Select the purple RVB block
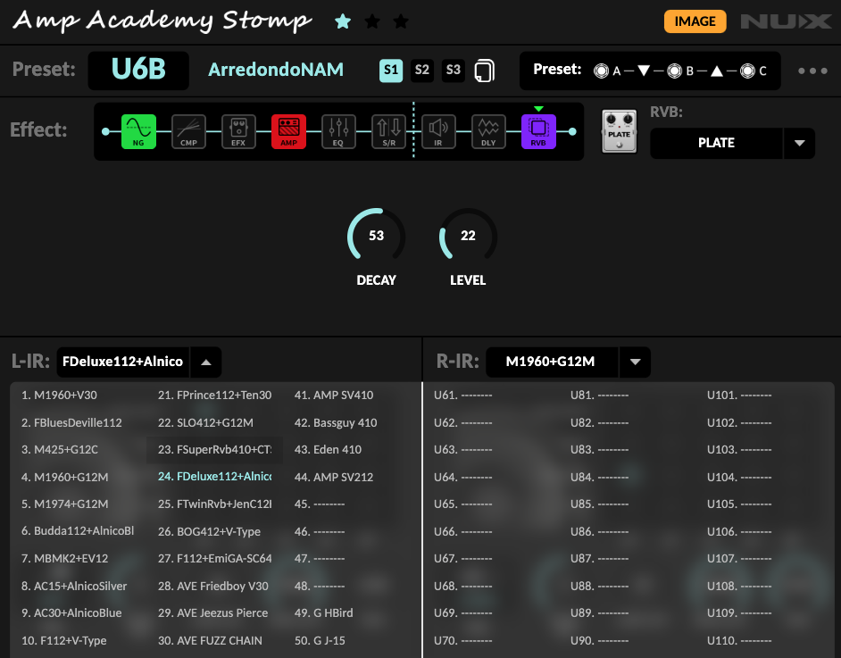The width and height of the screenshot is (841, 658). 538,131
